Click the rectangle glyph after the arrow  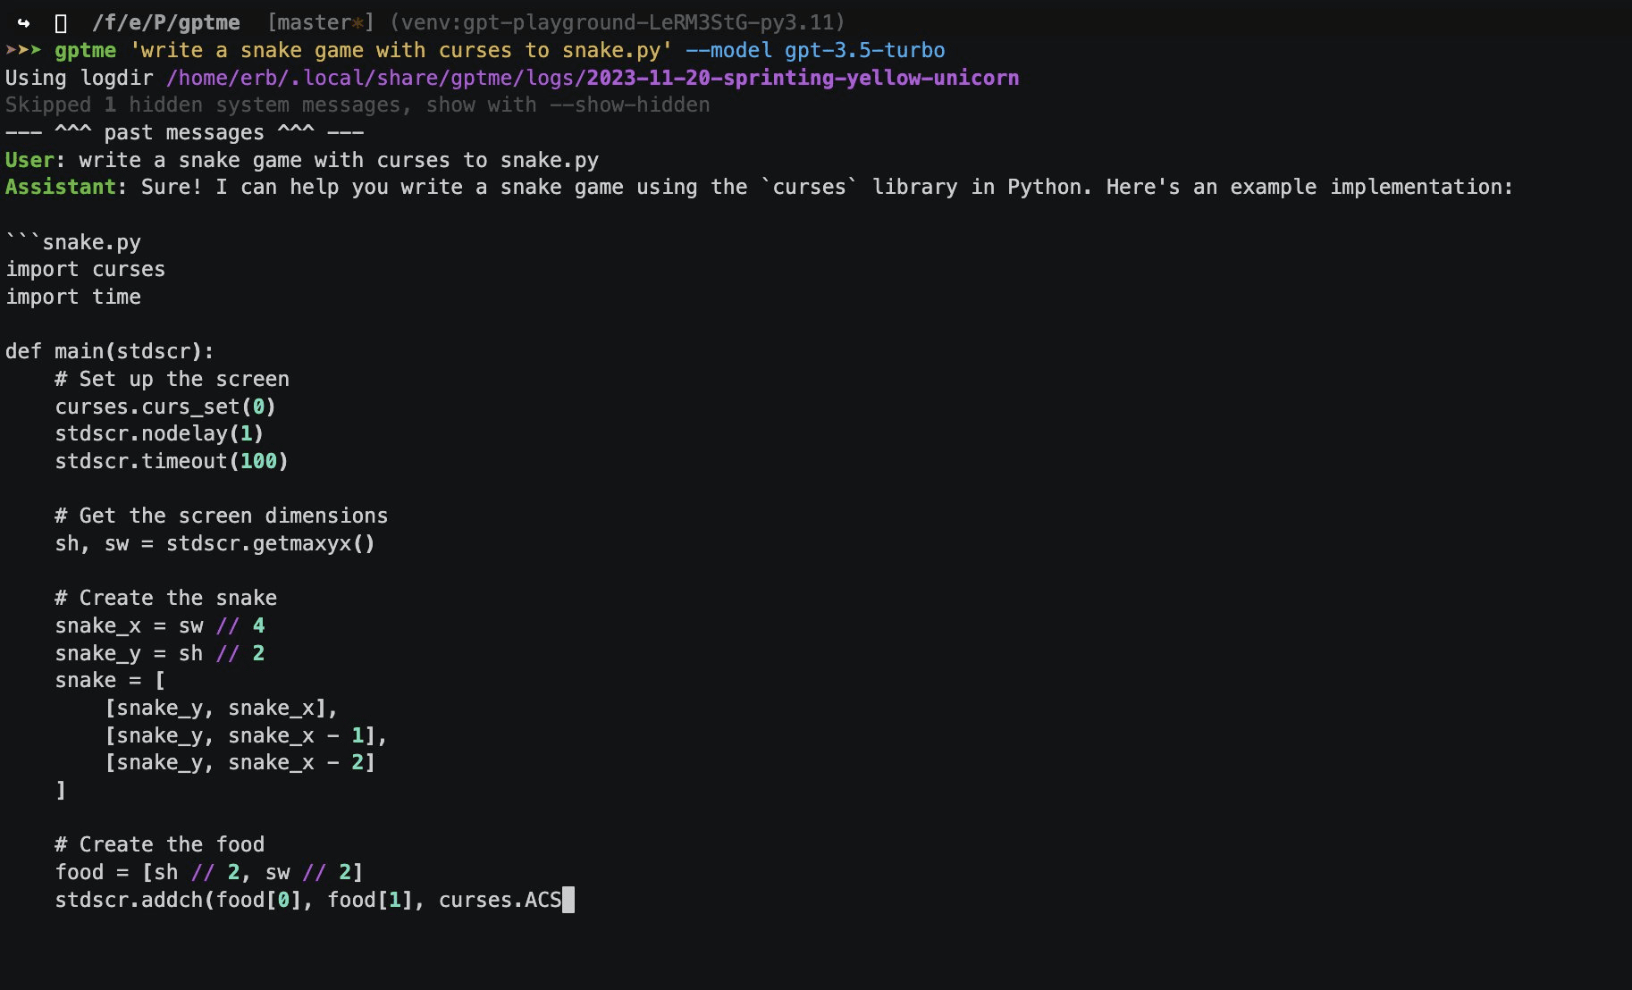[x=61, y=23]
